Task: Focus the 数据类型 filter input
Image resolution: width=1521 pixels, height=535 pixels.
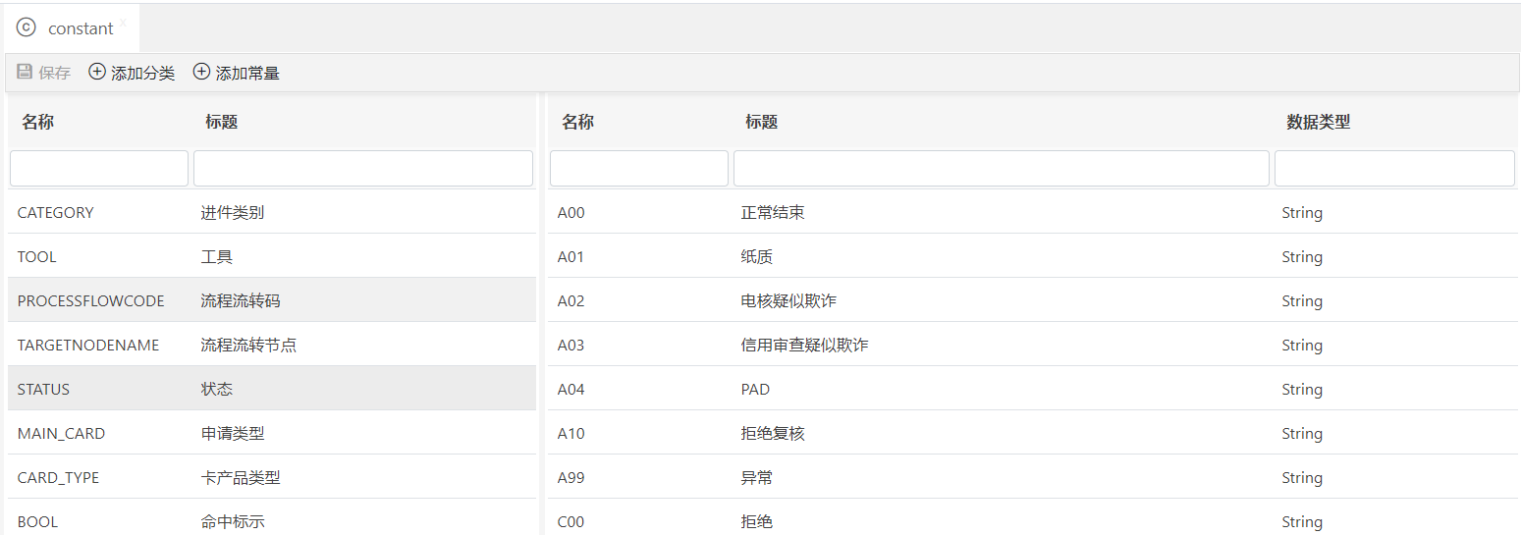Action: pyautogui.click(x=1393, y=168)
